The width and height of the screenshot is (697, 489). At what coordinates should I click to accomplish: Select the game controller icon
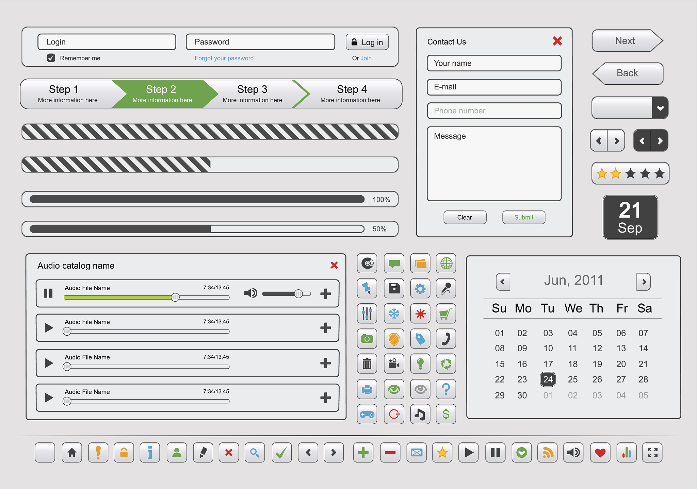pyautogui.click(x=367, y=414)
